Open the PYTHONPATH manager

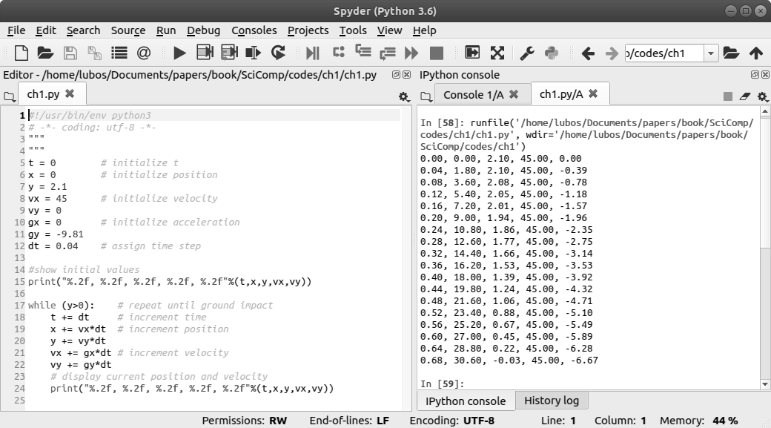[552, 53]
